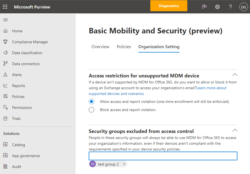The width and height of the screenshot is (250, 174).
Task: Open Trials in the sidebar
Action: (x=16, y=118)
